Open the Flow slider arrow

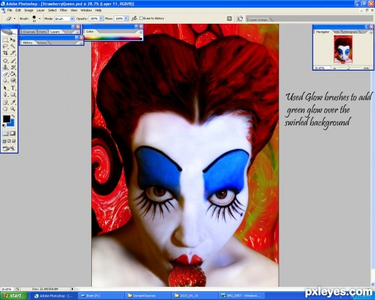126,18
